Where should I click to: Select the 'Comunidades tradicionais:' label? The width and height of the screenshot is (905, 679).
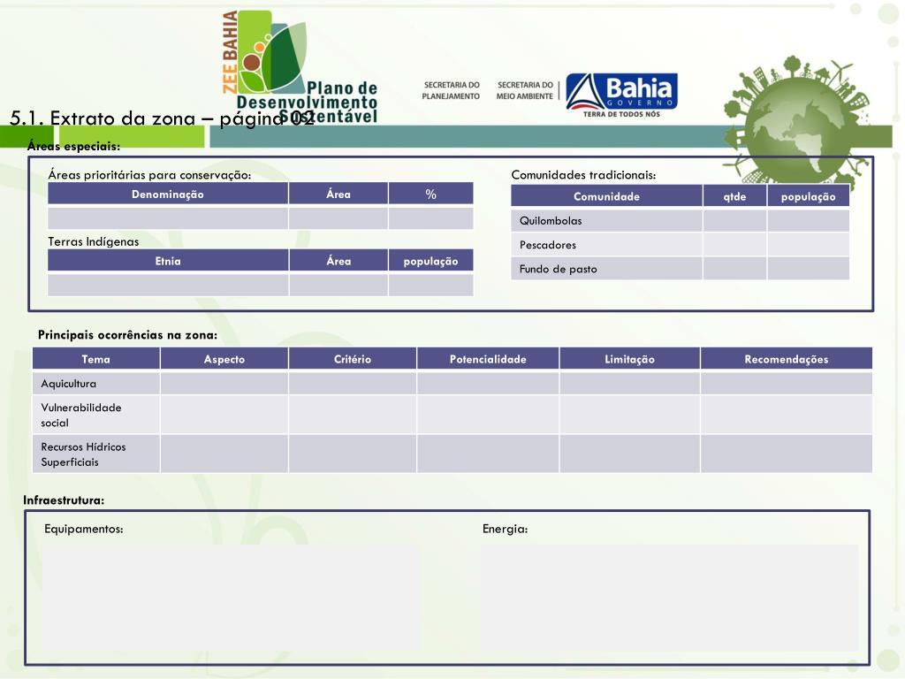pyautogui.click(x=583, y=175)
